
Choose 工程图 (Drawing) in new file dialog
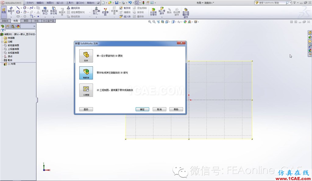click(x=86, y=90)
